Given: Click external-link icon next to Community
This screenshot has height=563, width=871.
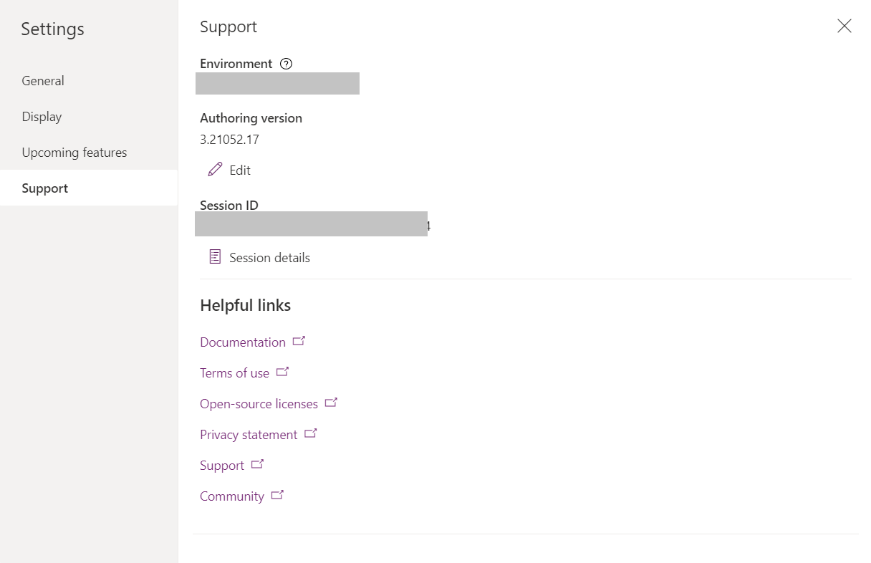Looking at the screenshot, I should coord(278,495).
